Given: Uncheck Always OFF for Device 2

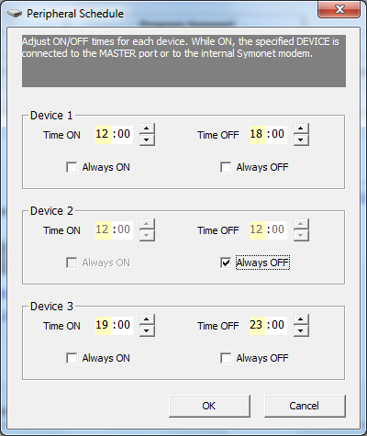Looking at the screenshot, I should (226, 263).
